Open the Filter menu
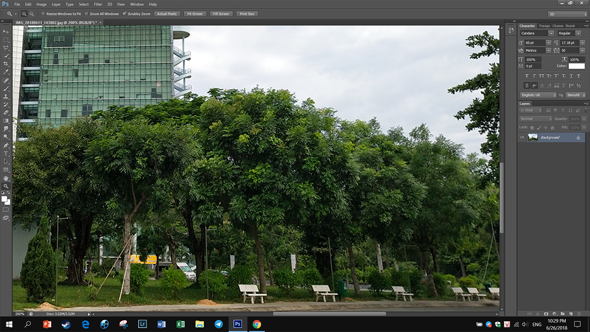 98,4
